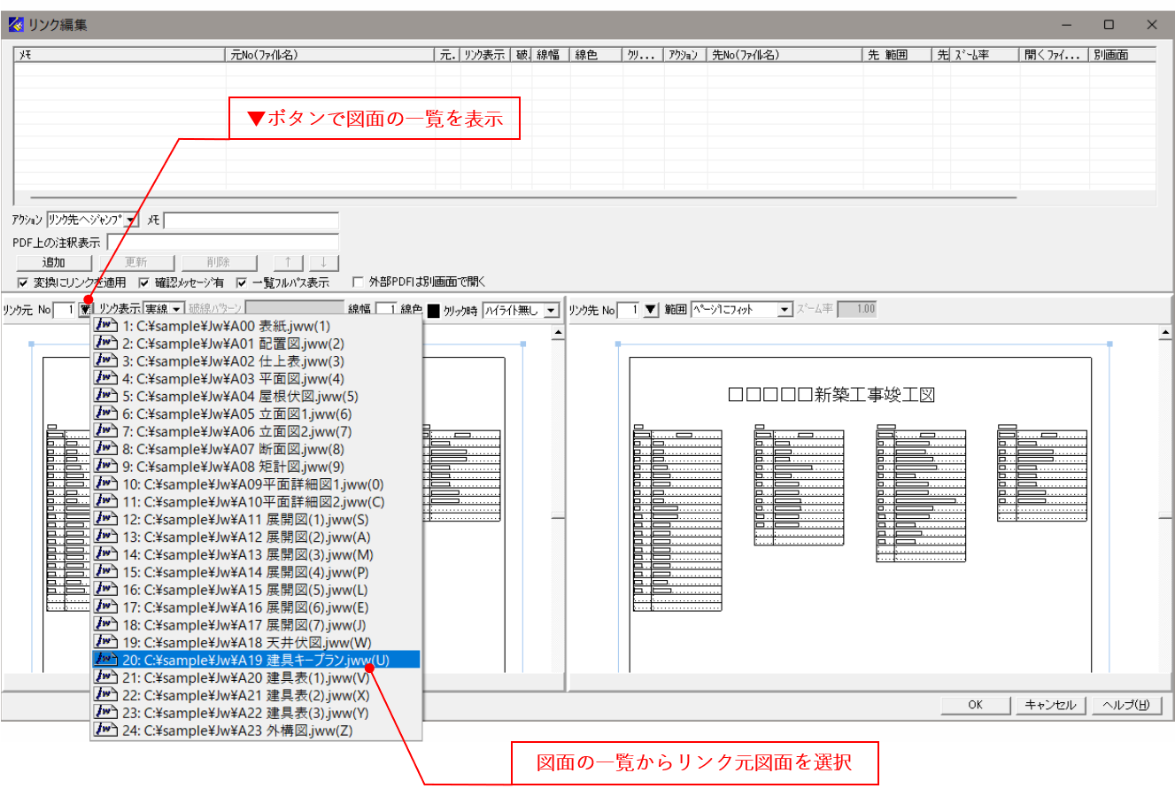
Task: Click the black 線色 color swatch
Action: (x=431, y=309)
